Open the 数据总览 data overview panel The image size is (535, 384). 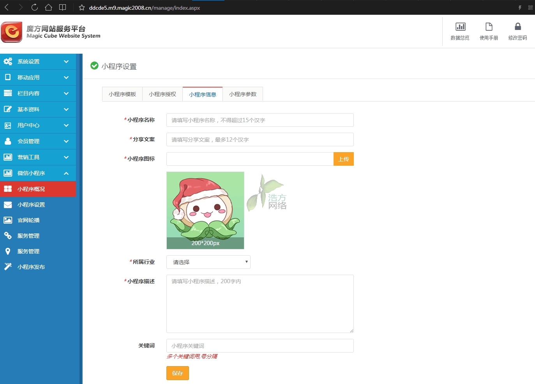[460, 31]
